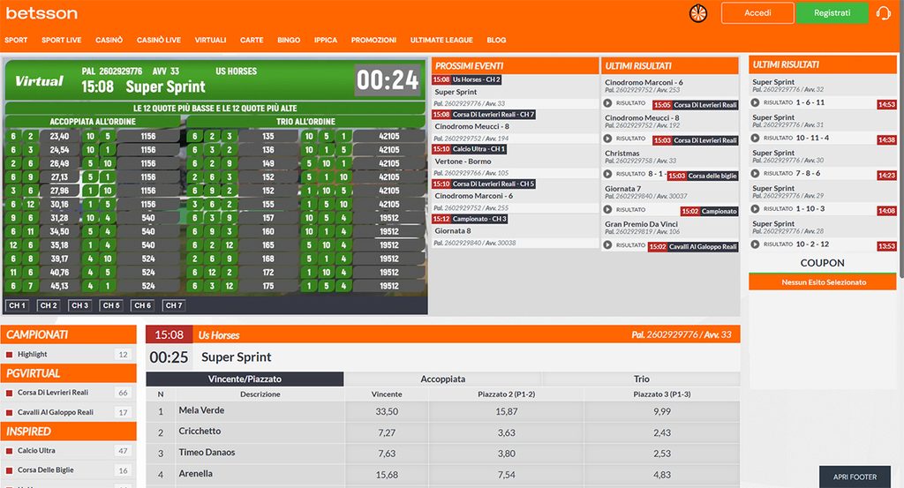Select Cricchetto Piazzato 3 odds 2,43

662,432
